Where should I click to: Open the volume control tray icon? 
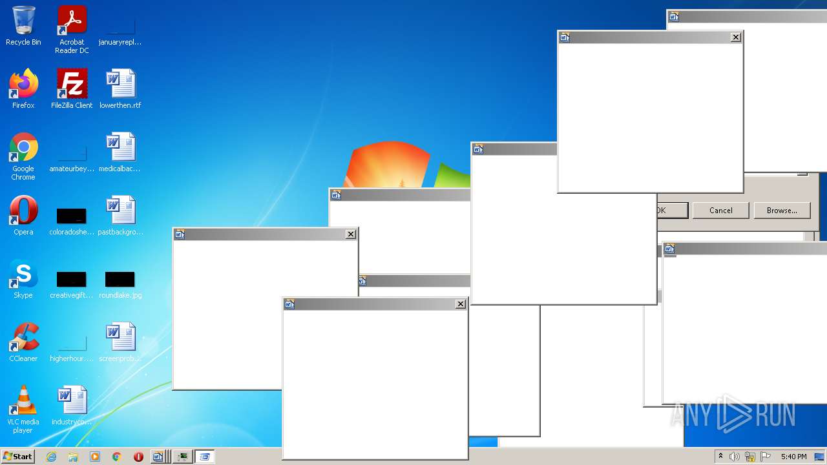coord(735,457)
